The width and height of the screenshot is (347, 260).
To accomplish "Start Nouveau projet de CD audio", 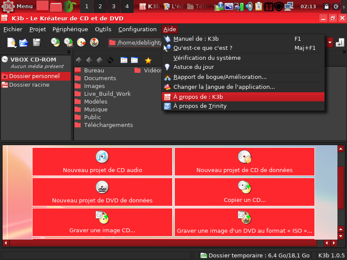I will click(x=102, y=162).
